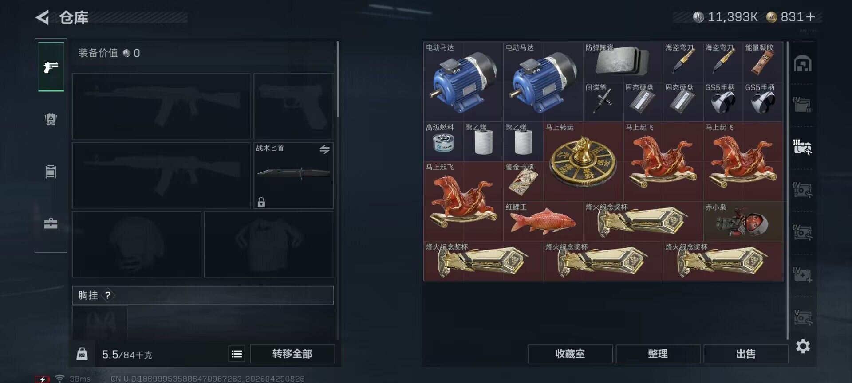Toggle the weight lock icon beside 5.5/84千克

click(x=82, y=354)
